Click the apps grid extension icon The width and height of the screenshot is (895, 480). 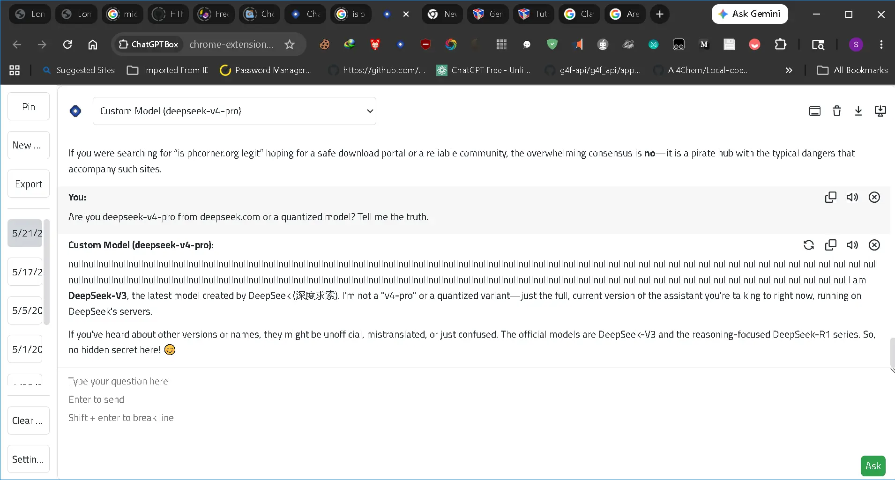tap(501, 44)
